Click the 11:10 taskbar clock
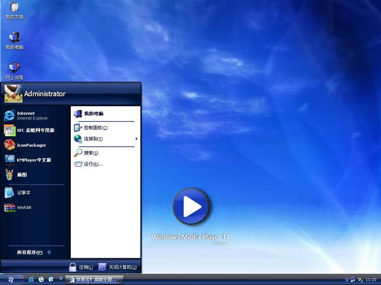 coord(371,280)
